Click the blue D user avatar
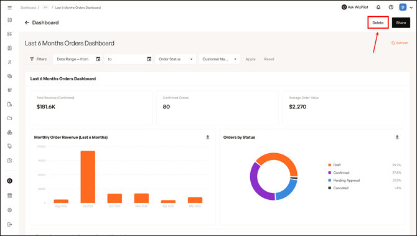Viewport: 417px width, 236px height. (403, 7)
